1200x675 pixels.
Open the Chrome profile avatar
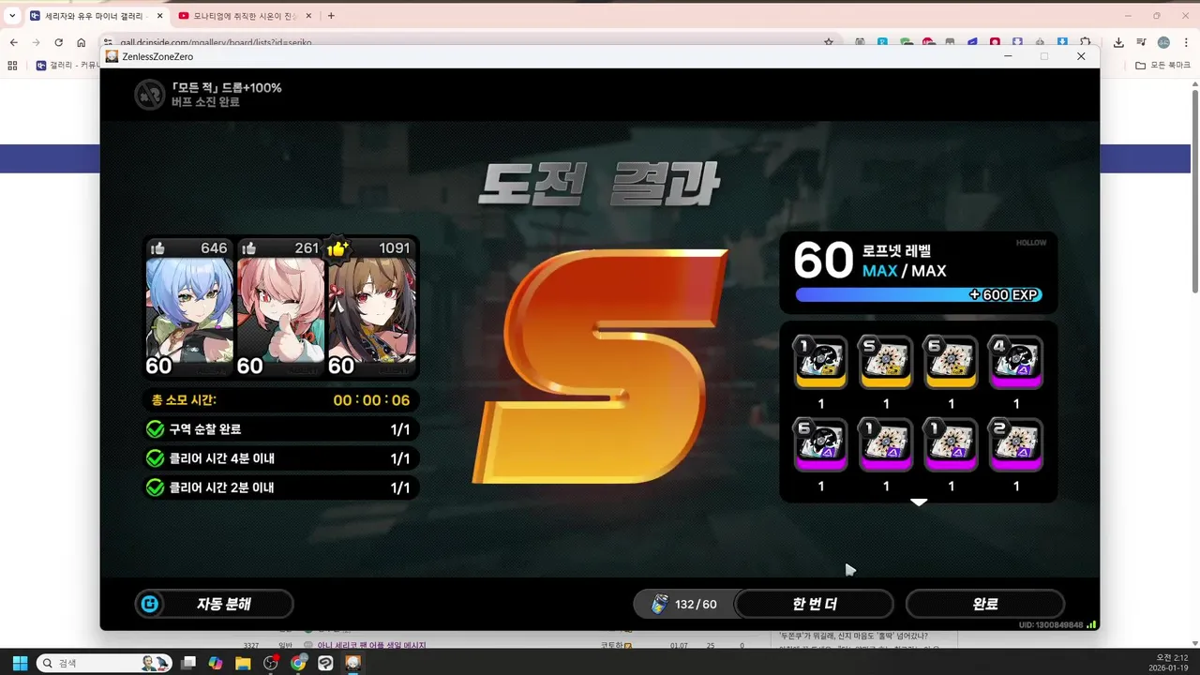tap(1163, 42)
